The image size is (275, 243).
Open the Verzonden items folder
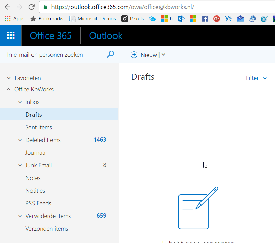pos(47,229)
